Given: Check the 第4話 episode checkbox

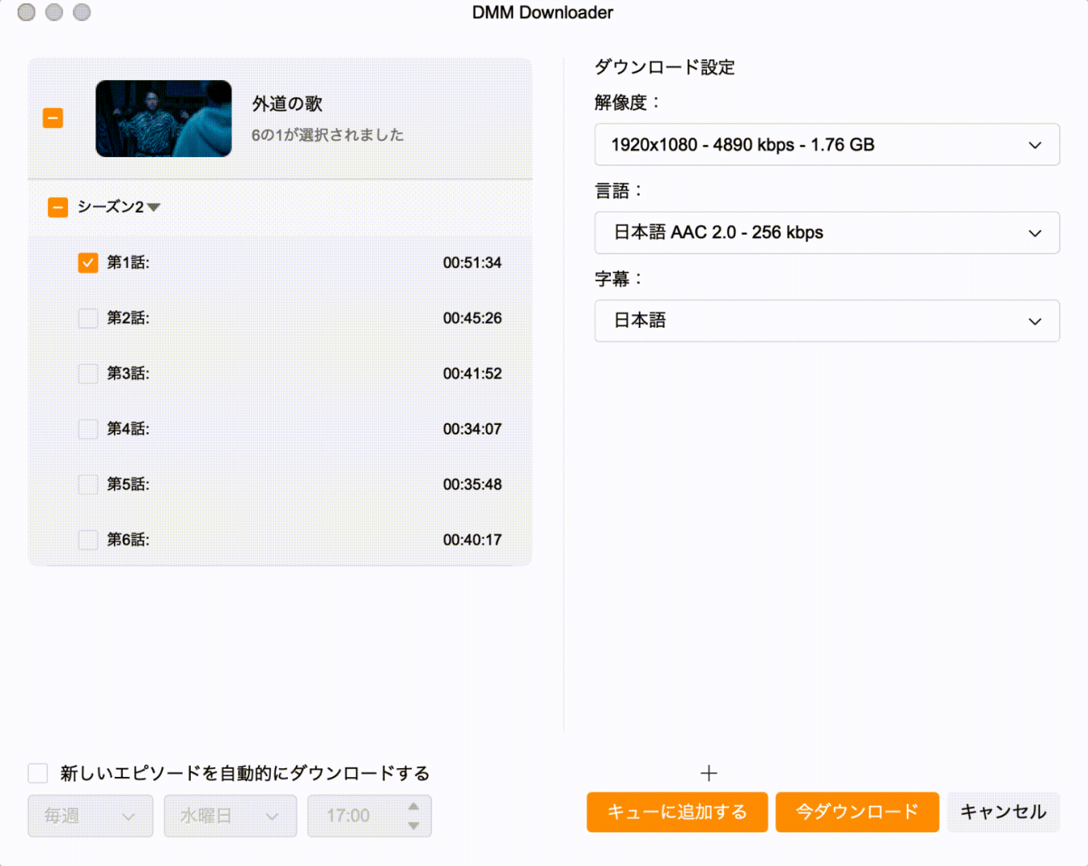Looking at the screenshot, I should pyautogui.click(x=88, y=429).
